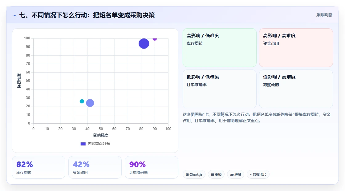
Task: Click the 进度 chip icon
Action: 232,175
